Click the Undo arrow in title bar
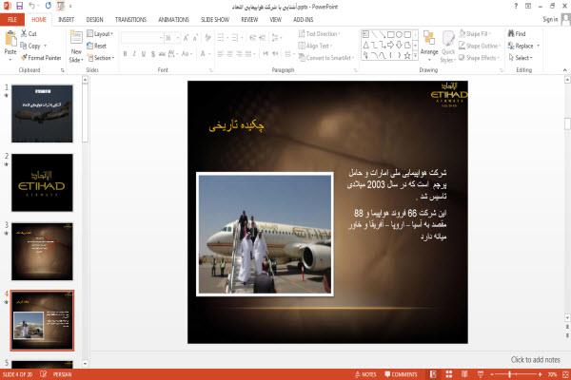Image resolution: width=571 pixels, height=380 pixels. point(32,6)
